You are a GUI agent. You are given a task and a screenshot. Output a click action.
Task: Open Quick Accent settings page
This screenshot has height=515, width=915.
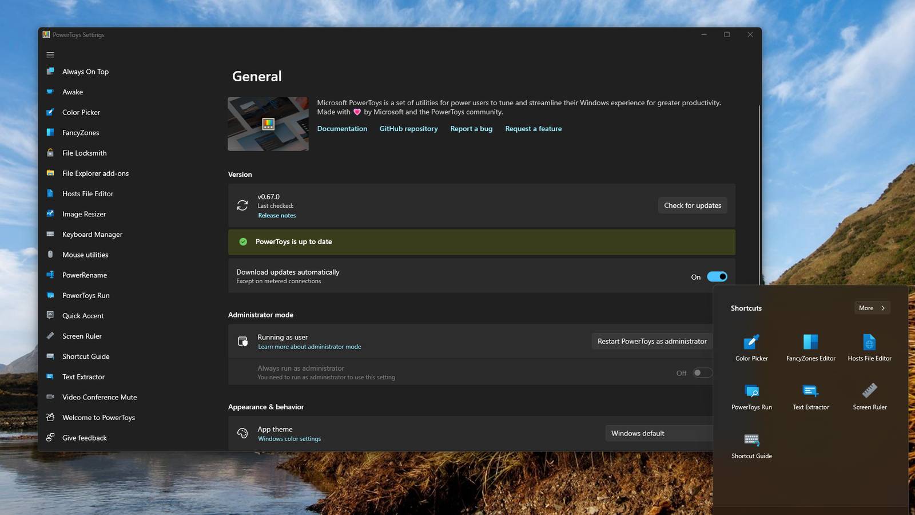point(83,316)
